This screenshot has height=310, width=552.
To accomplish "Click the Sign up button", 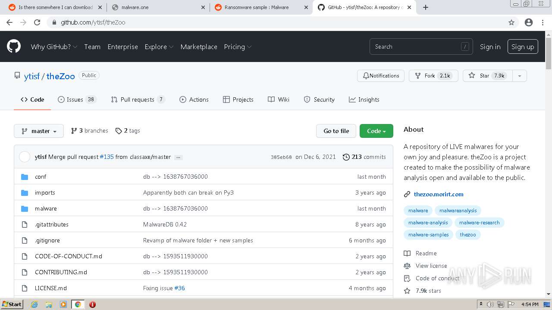I will click(523, 46).
